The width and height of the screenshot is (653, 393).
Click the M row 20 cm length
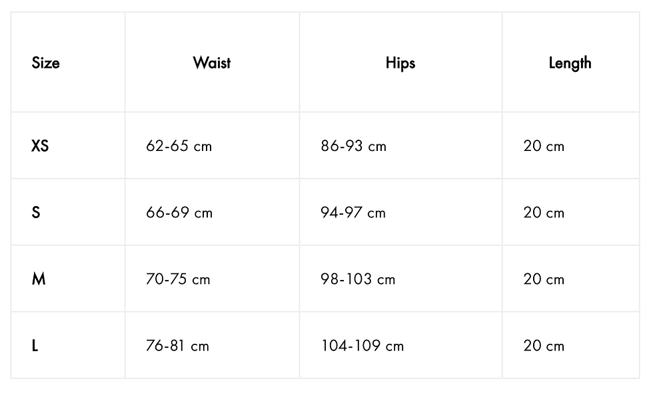(x=544, y=279)
